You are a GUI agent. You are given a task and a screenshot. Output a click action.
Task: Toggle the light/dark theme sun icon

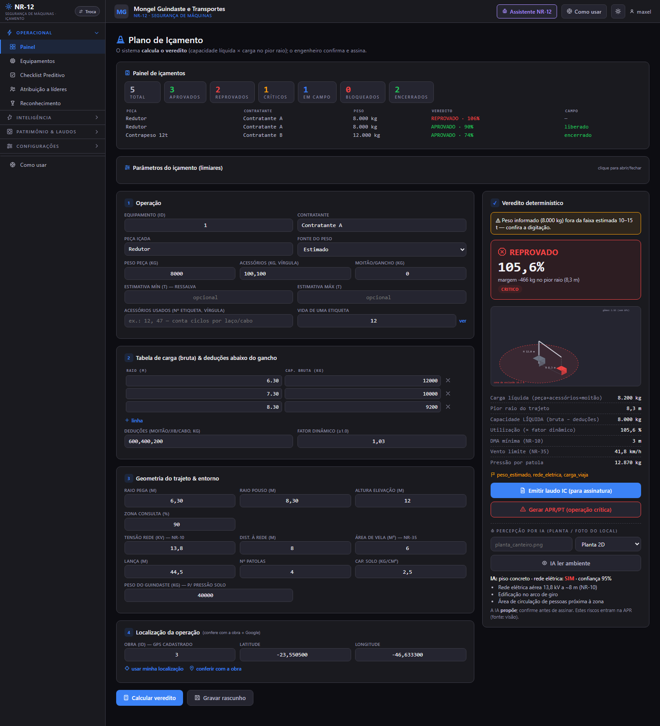point(618,11)
